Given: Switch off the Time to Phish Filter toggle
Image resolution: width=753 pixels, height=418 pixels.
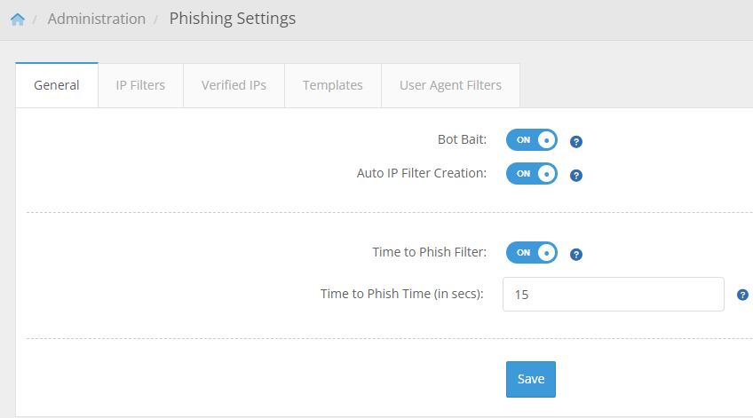Looking at the screenshot, I should tap(532, 252).
